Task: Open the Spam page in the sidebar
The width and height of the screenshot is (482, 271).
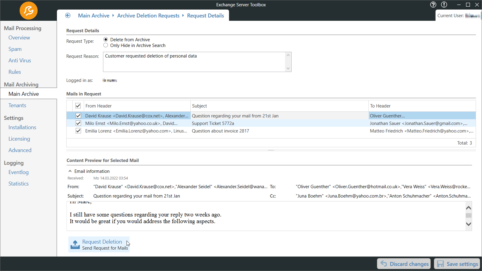Action: [x=15, y=49]
